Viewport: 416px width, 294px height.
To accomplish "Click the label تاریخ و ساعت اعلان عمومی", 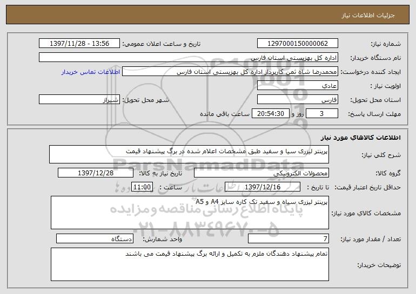I will 162,44.
